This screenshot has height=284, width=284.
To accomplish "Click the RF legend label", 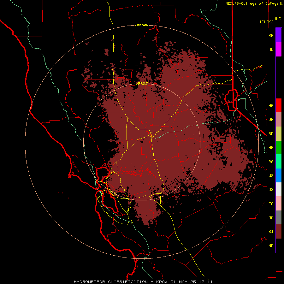I will 271,35.
